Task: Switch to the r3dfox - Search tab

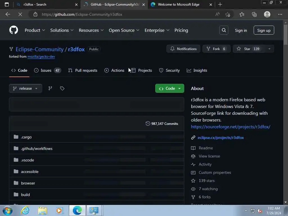Action: 47,4
